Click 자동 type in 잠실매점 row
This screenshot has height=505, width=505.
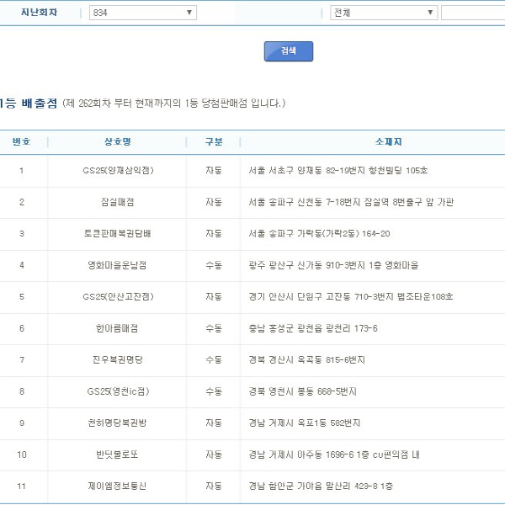(x=214, y=202)
